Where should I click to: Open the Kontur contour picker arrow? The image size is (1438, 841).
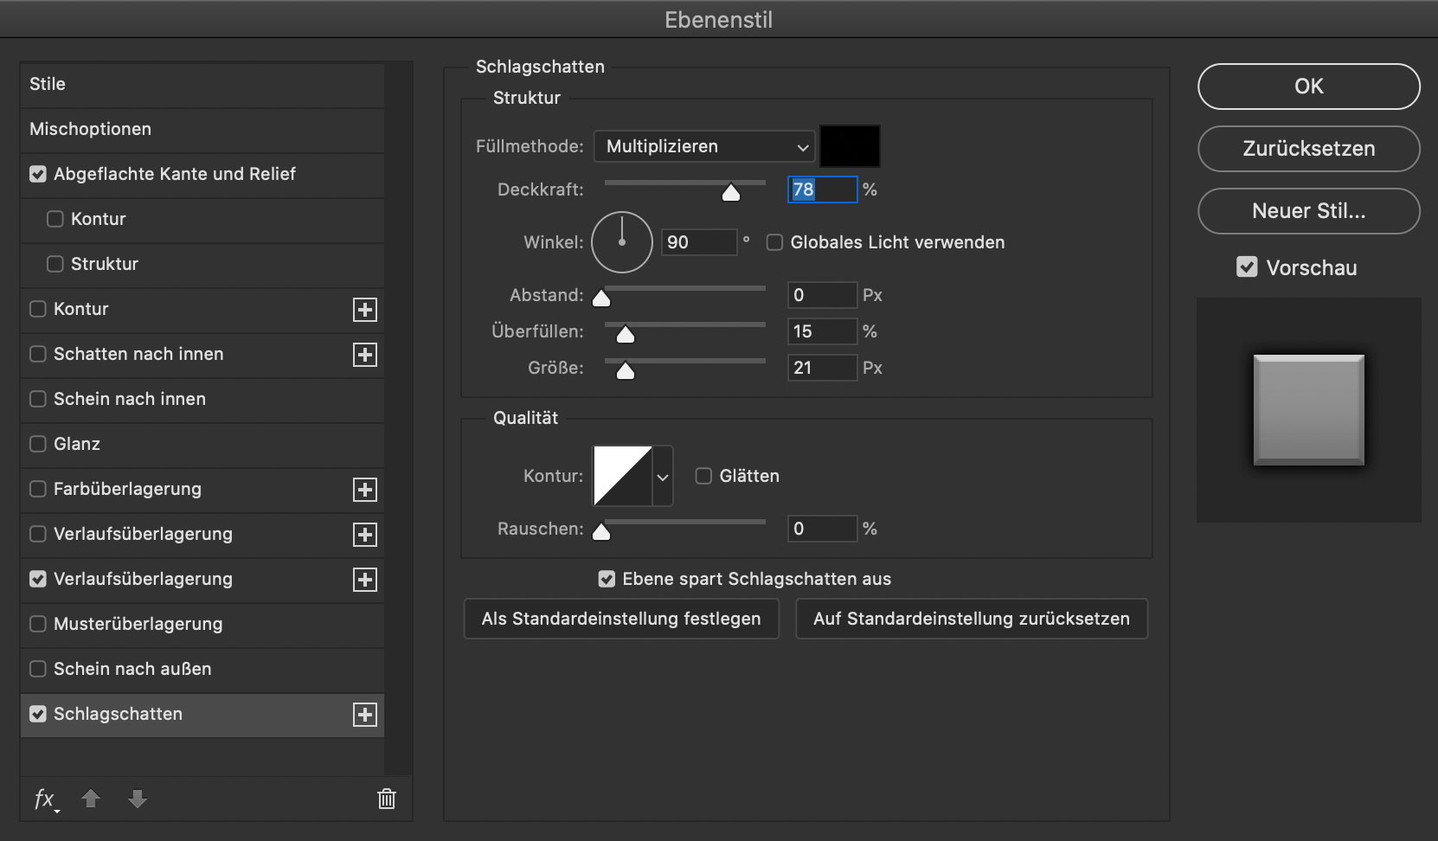point(663,476)
